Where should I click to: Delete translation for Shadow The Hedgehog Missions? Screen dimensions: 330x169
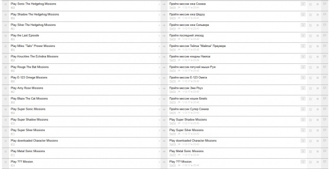[x=318, y=15]
